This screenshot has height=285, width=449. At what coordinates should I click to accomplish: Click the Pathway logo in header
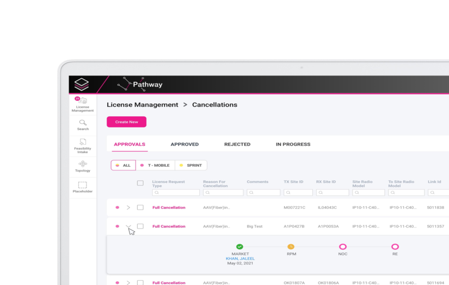coord(140,84)
